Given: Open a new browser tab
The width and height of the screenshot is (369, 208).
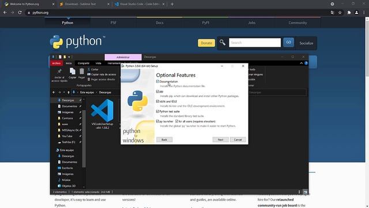Looking at the screenshot, I should point(172,4).
